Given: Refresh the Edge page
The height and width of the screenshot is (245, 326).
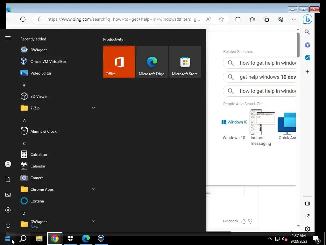Looking at the screenshot, I should tap(23, 19).
